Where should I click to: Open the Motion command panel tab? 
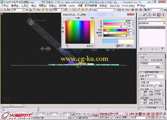point(154,15)
